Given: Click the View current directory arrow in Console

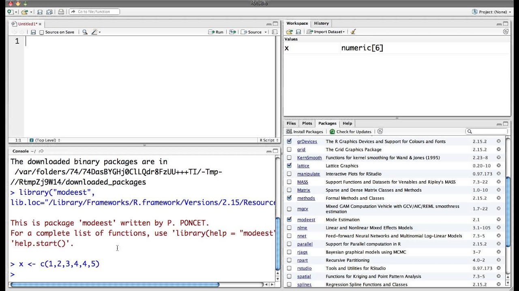Looking at the screenshot, I should click(41, 151).
